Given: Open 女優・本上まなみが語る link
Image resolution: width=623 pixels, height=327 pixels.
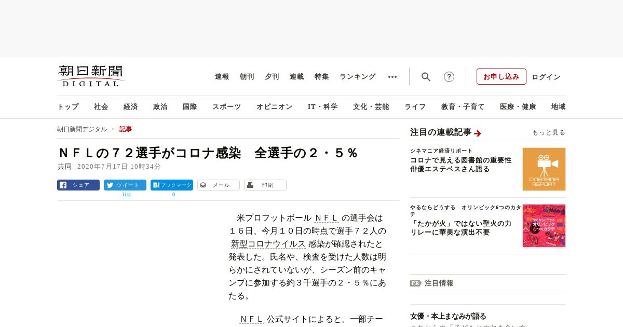Looking at the screenshot, I should point(448,316).
